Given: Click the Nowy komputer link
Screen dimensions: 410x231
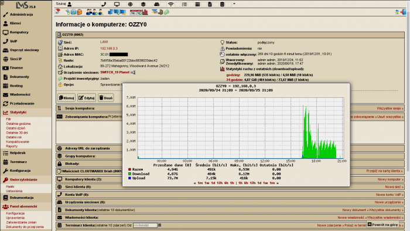Looking at the screenshot, I should pos(391,179).
